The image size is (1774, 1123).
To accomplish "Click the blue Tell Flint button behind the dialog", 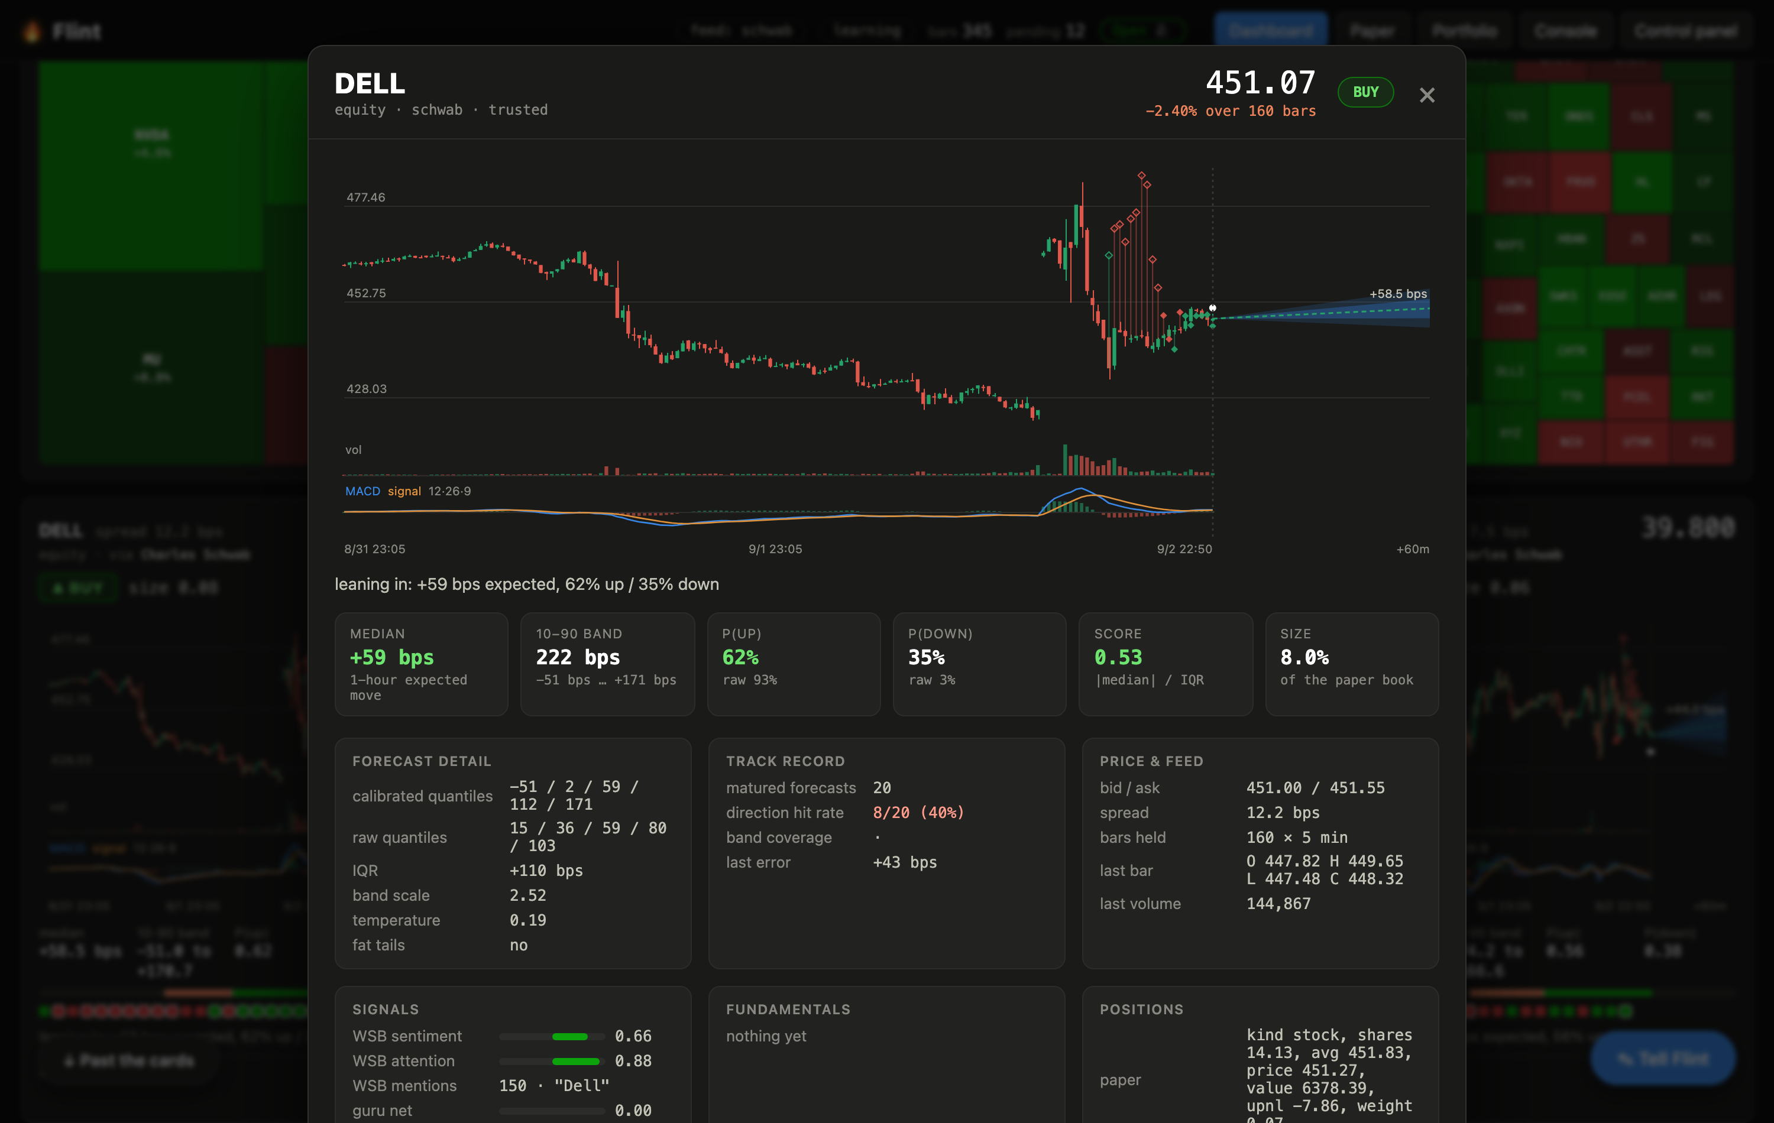I will (x=1663, y=1059).
